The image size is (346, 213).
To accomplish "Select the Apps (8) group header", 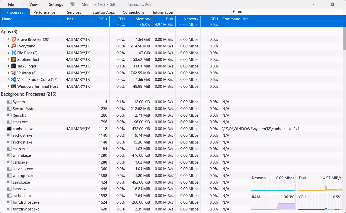I will [x=9, y=32].
